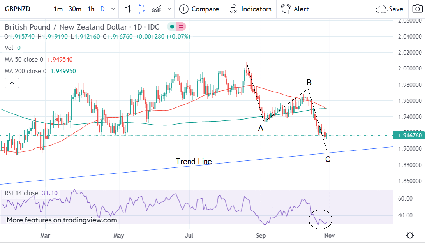This screenshot has width=425, height=243.
Task: Select the candlestick chart style icon
Action: click(141, 9)
